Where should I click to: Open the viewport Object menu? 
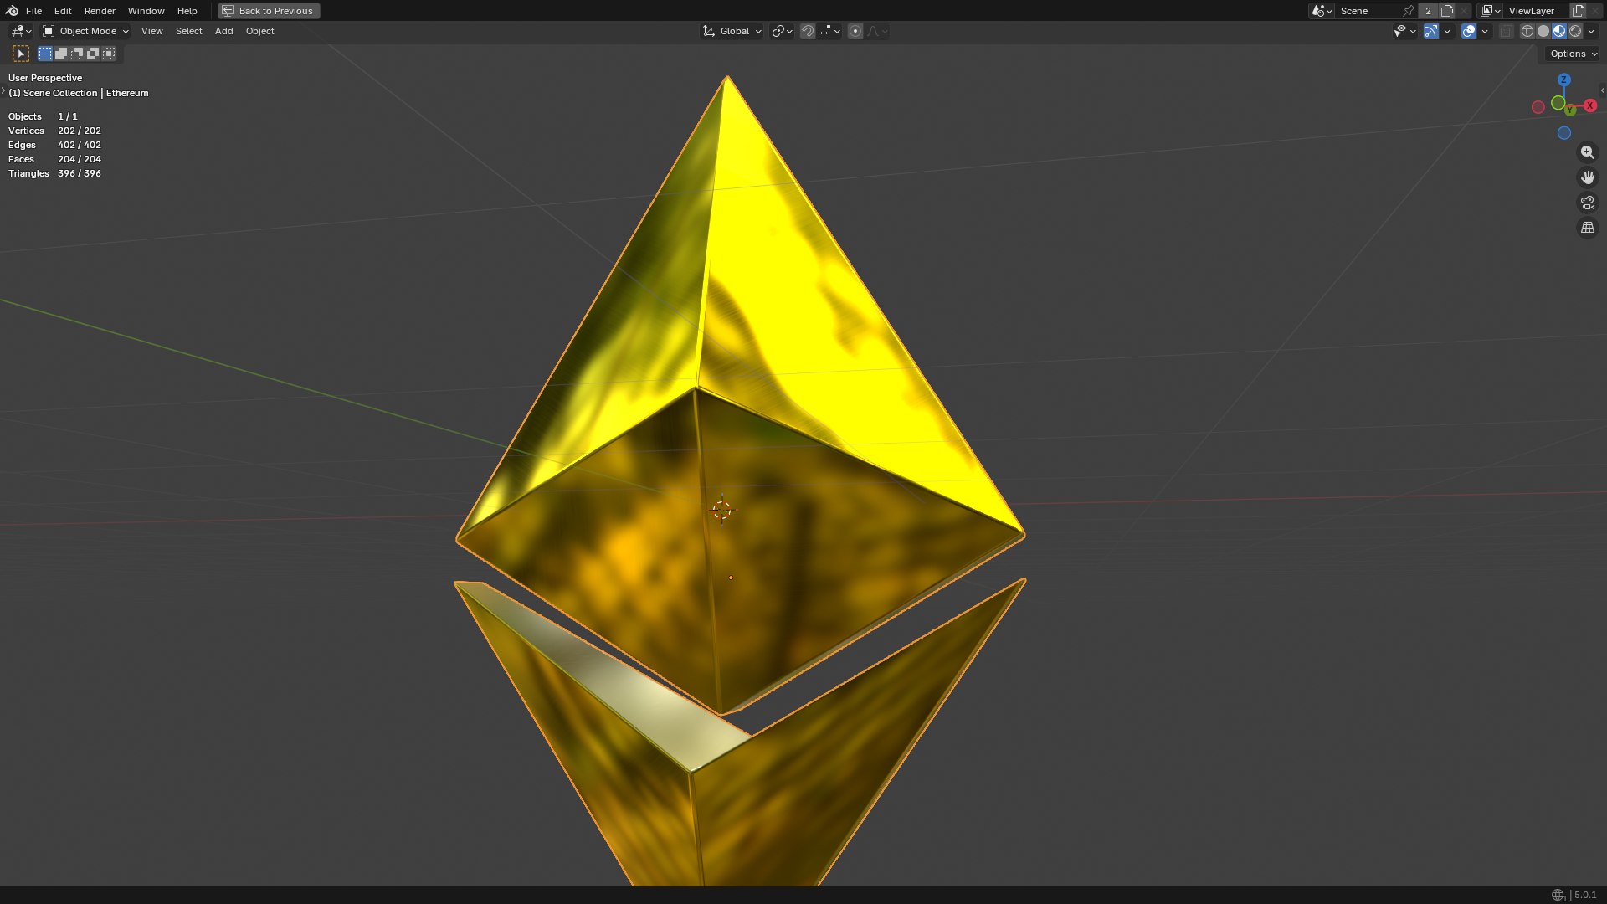[x=259, y=31]
